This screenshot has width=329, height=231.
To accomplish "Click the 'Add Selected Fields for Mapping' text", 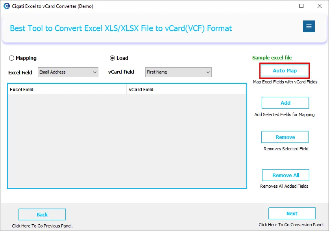I will [x=285, y=115].
